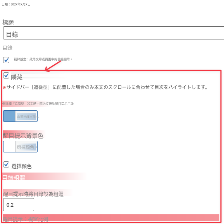The width and height of the screenshot is (224, 224).
Task: Click the 隱藏 label text
Action: tap(17, 77)
